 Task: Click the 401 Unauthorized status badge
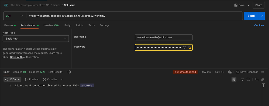click(x=185, y=72)
